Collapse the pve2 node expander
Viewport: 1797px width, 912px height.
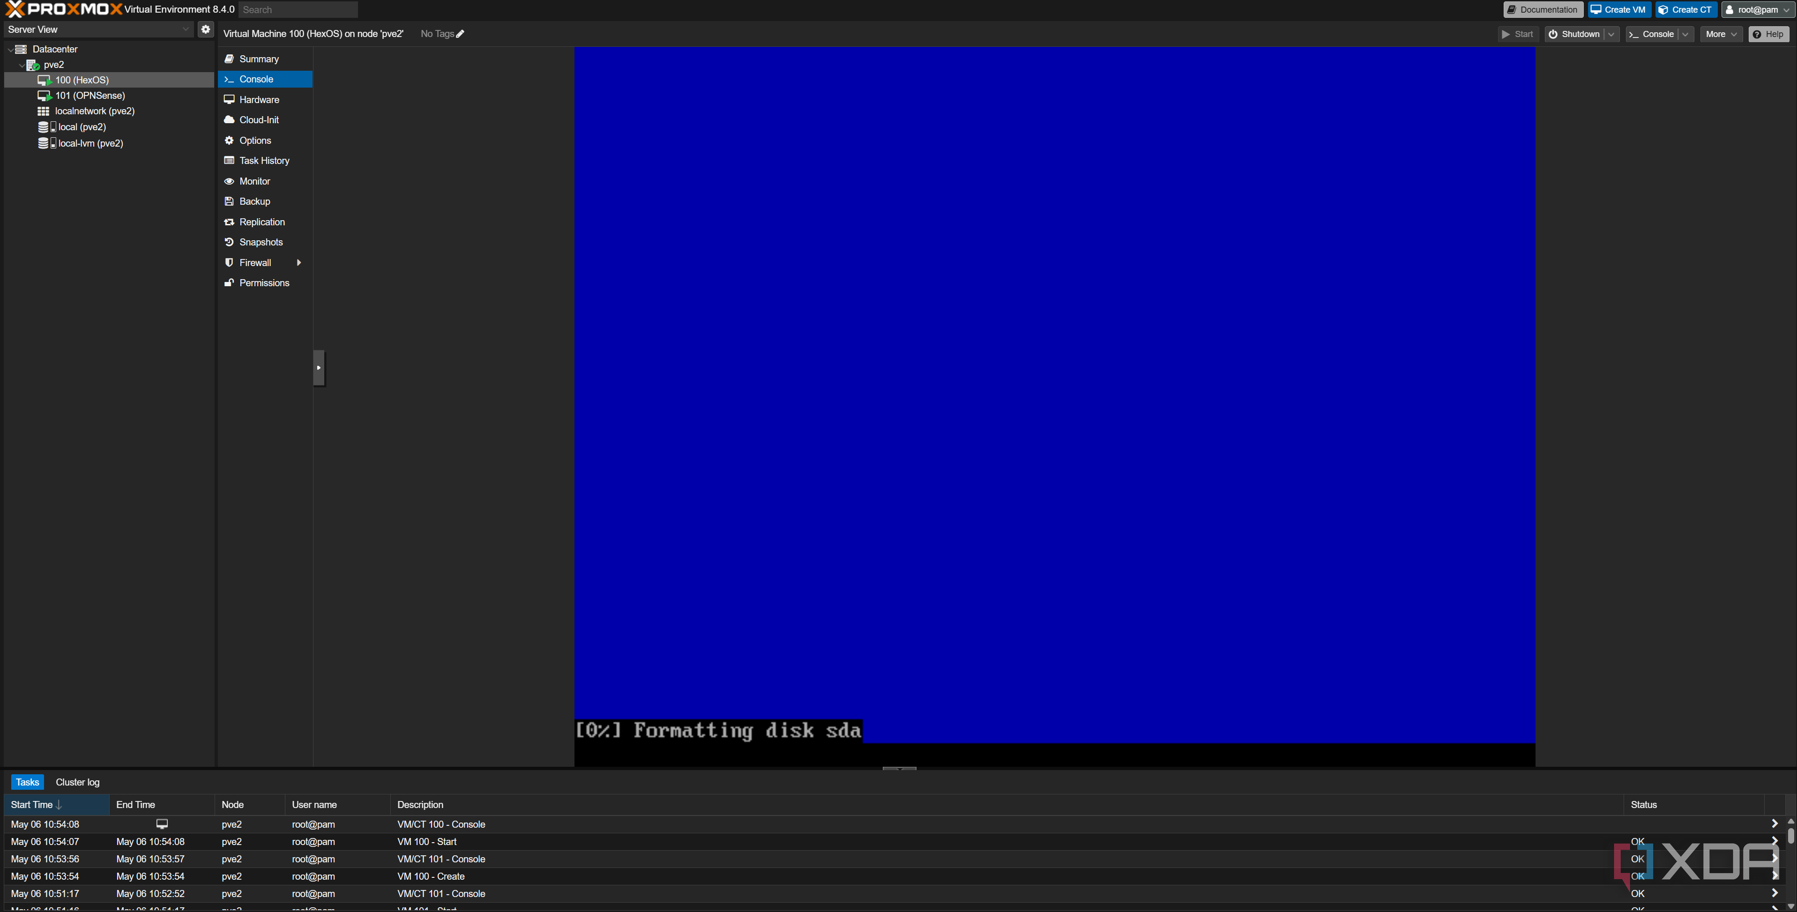[x=22, y=65]
